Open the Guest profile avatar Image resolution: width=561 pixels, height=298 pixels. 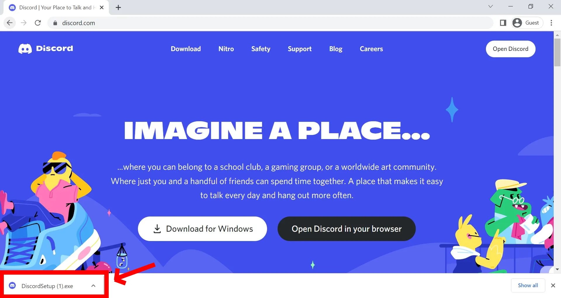click(517, 22)
